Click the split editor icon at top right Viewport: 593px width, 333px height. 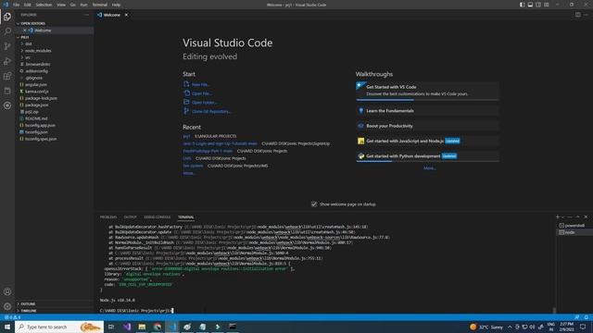tap(577, 15)
